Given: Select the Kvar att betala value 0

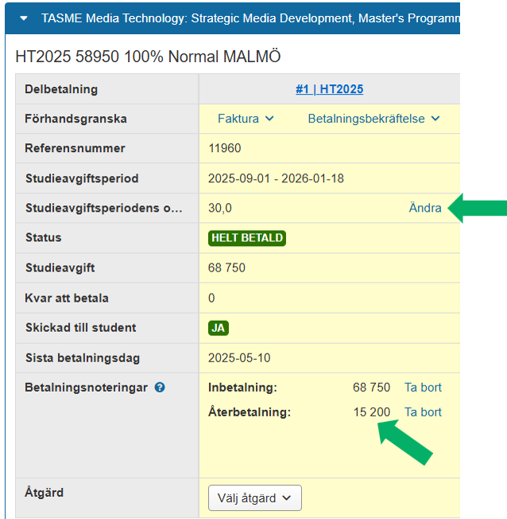Looking at the screenshot, I should point(211,298).
